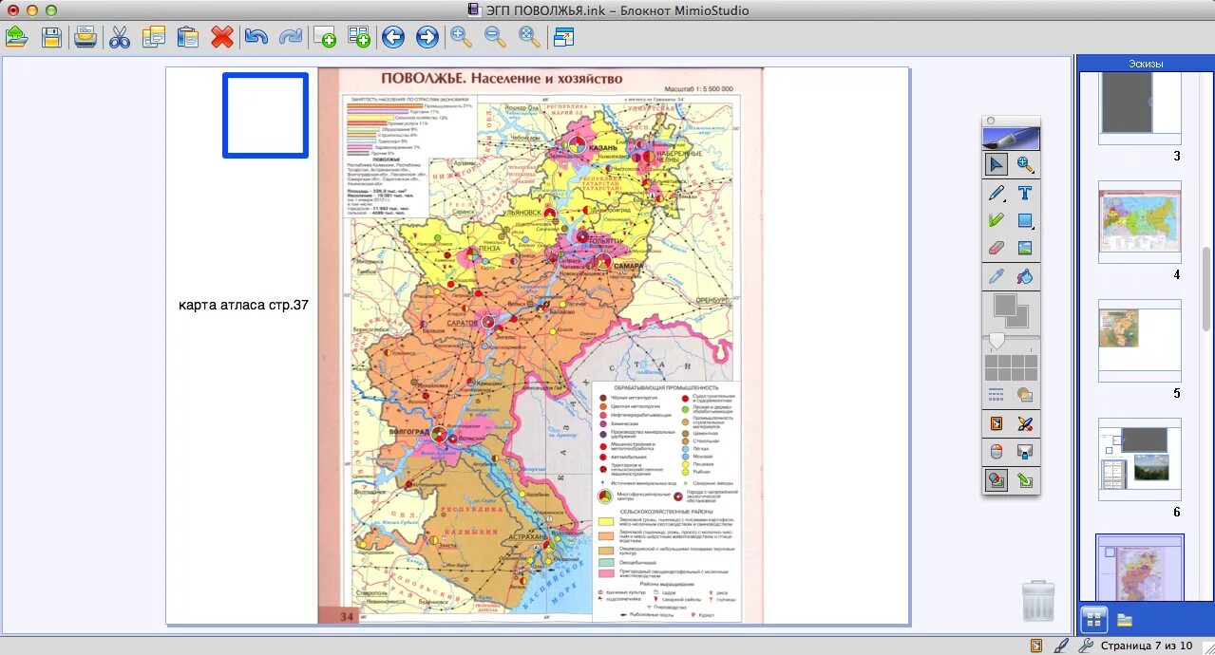Click the Эскизы panel header

coord(1146,64)
